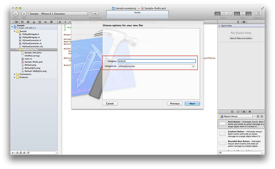
Task: Switch library to list view
Action: coord(262,116)
